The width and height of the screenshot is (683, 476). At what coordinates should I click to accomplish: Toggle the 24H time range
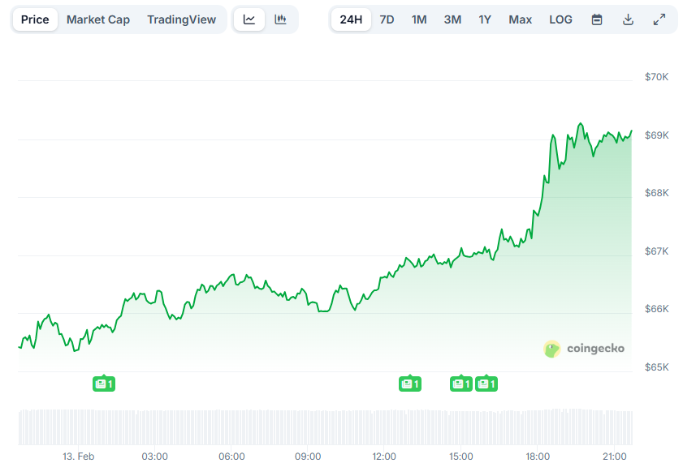point(351,19)
